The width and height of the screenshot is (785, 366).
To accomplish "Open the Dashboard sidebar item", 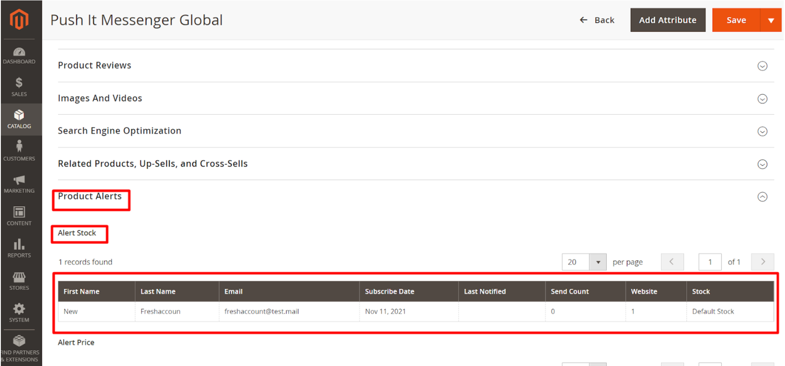I will click(x=19, y=56).
